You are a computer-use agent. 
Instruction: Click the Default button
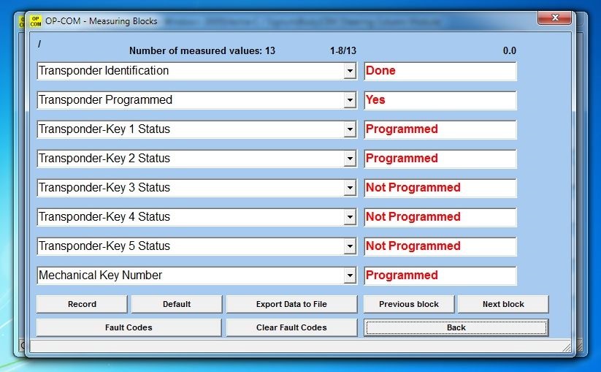pos(177,304)
